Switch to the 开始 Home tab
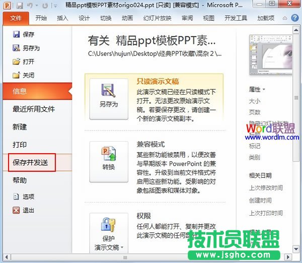This screenshot has width=302, height=263. tap(41, 18)
